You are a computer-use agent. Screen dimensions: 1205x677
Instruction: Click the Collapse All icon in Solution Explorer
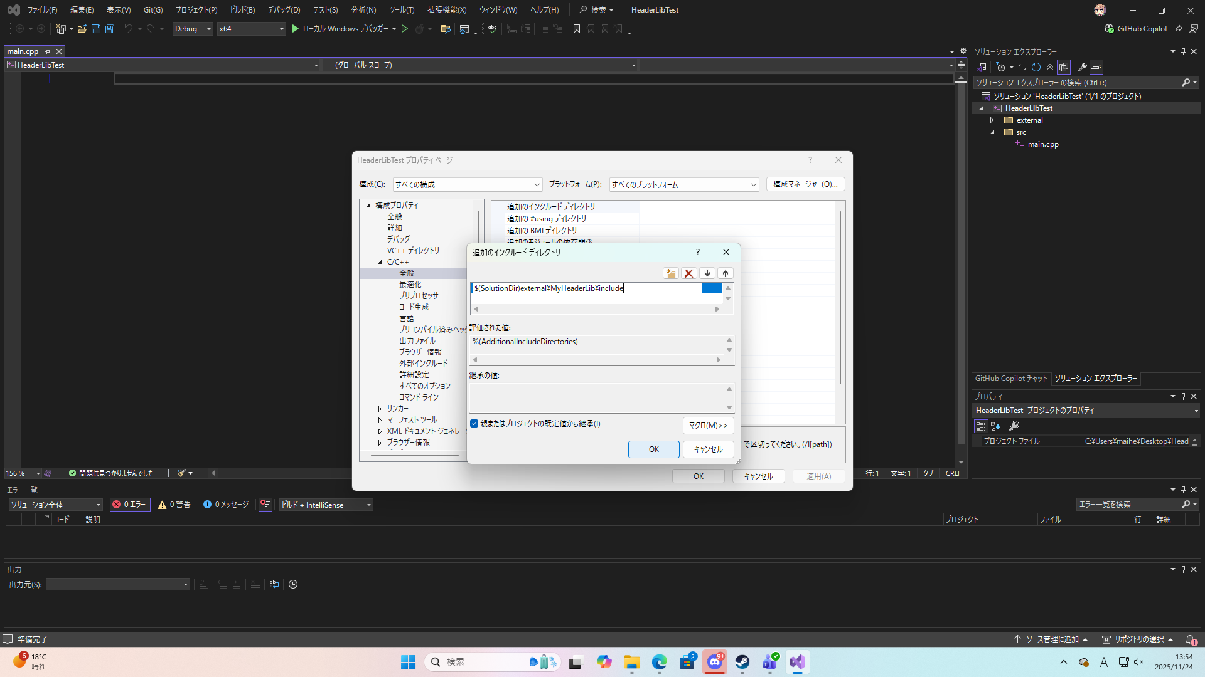click(1050, 67)
